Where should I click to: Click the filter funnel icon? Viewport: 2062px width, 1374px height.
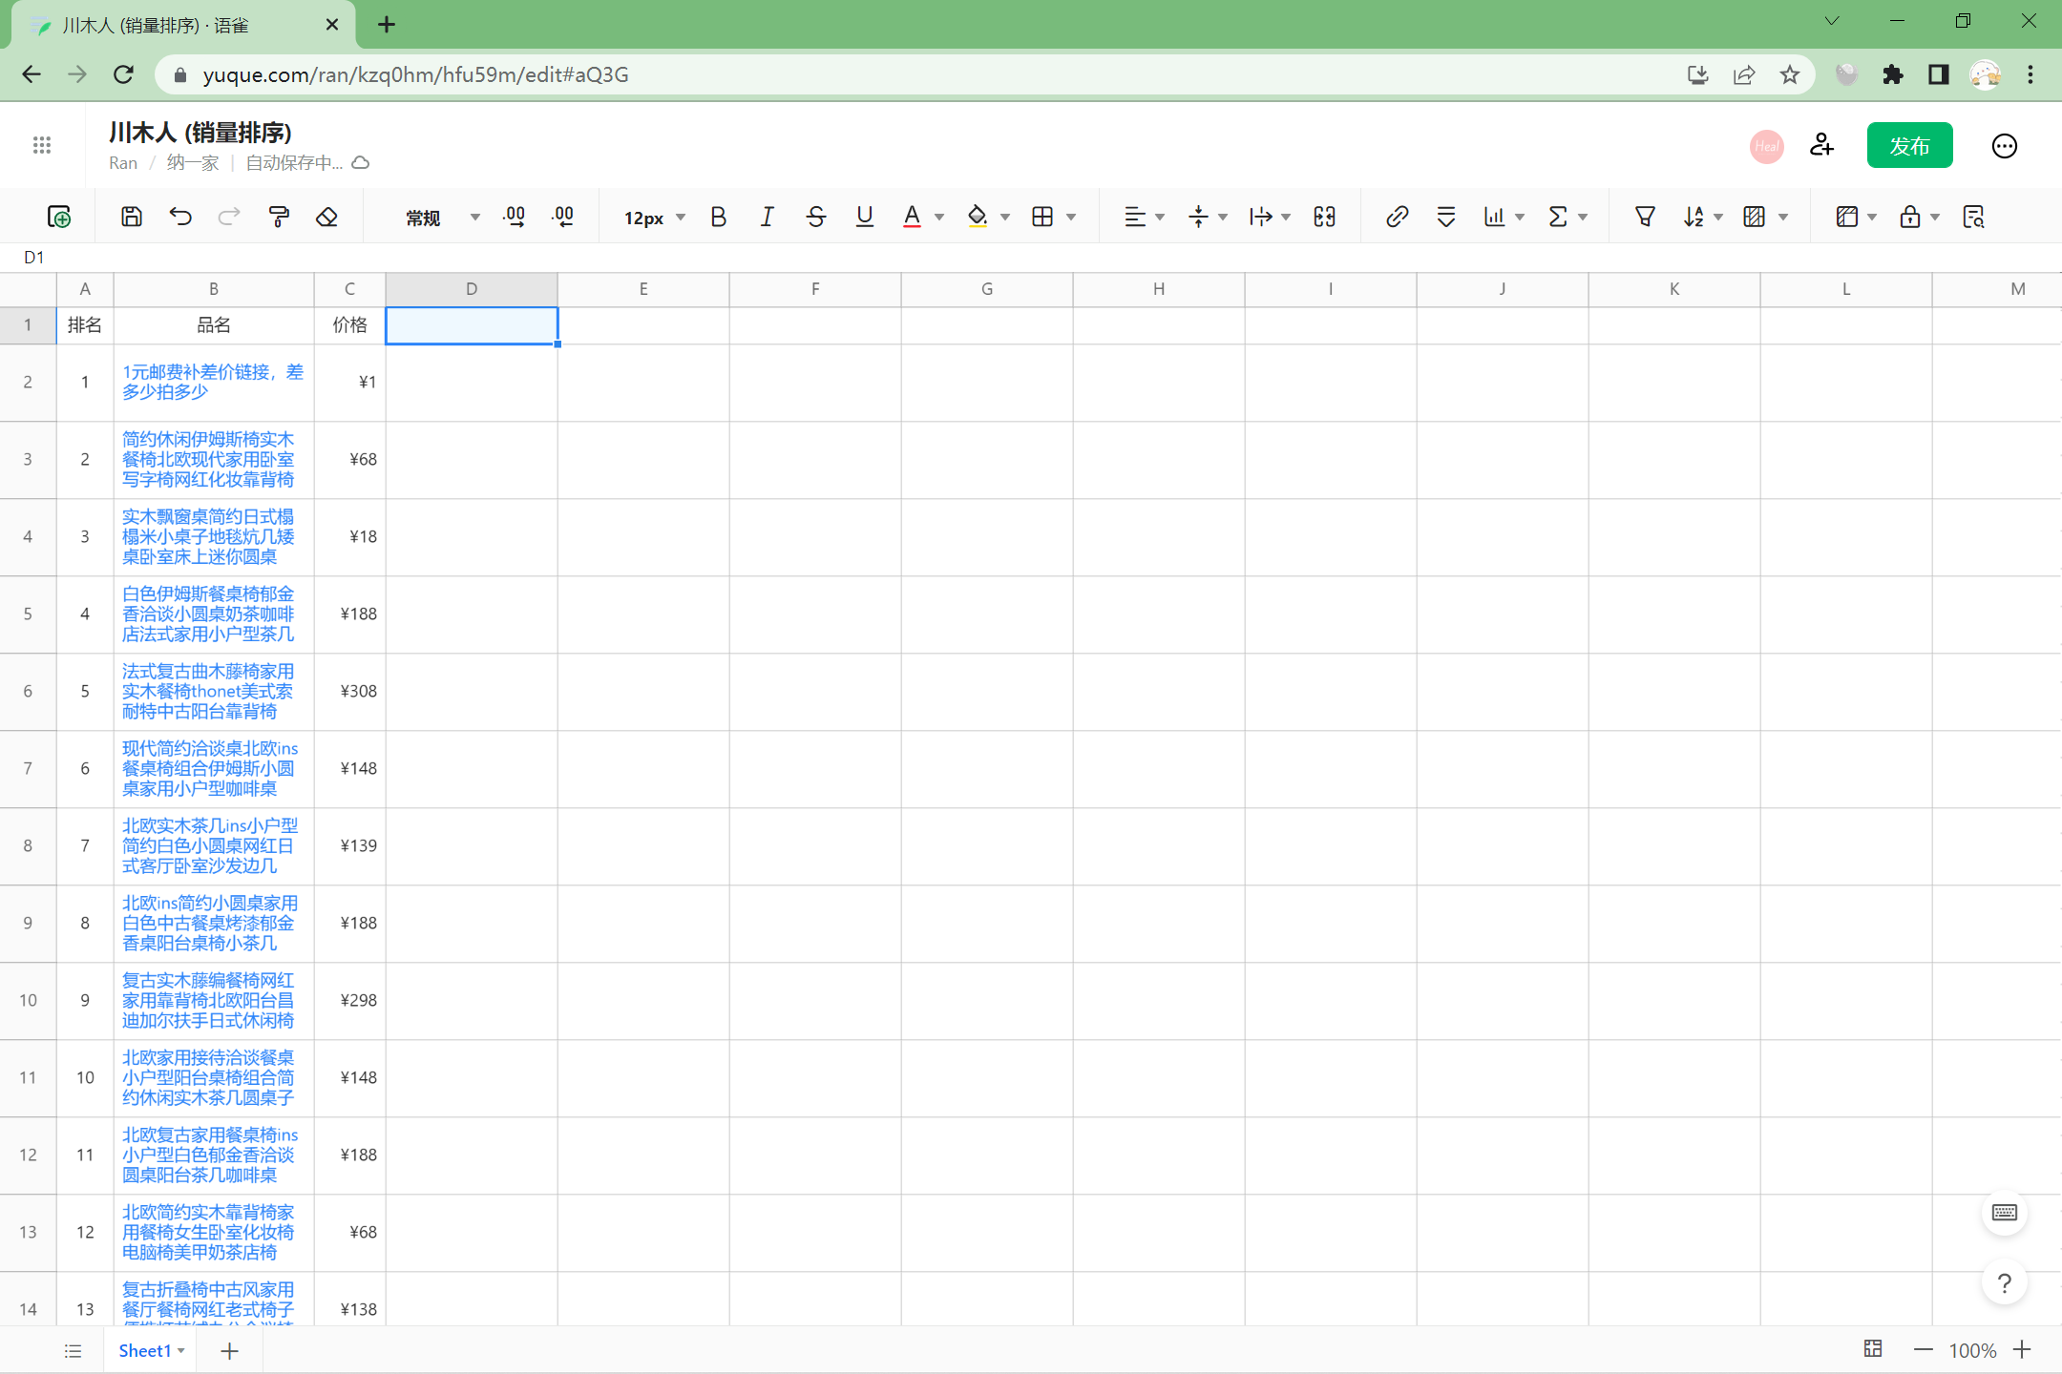(1644, 217)
